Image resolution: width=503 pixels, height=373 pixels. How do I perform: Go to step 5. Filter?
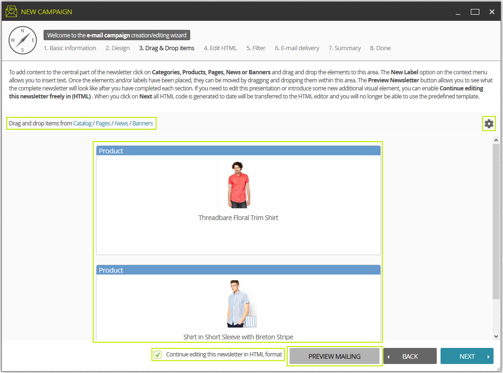pos(256,48)
